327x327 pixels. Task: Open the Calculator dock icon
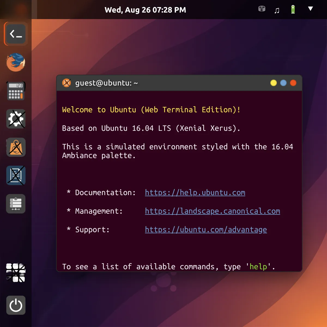16,91
